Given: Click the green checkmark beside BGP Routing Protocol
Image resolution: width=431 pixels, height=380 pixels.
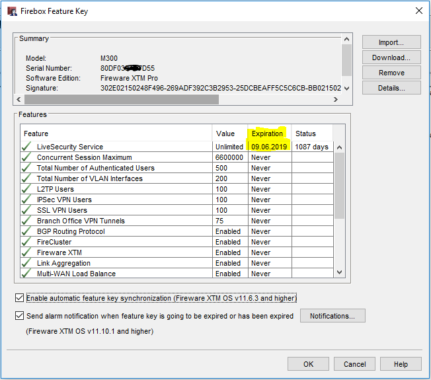Looking at the screenshot, I should [26, 231].
